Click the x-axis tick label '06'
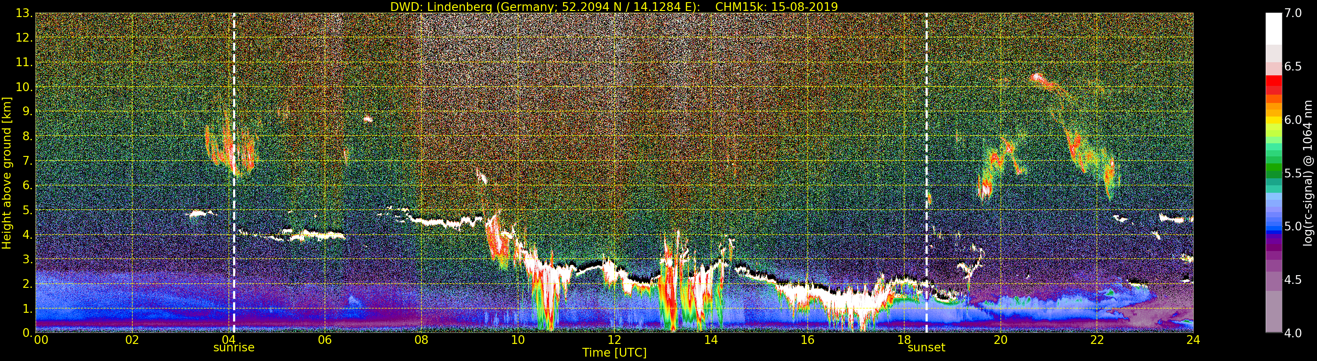1317x361 pixels. pyautogui.click(x=325, y=340)
